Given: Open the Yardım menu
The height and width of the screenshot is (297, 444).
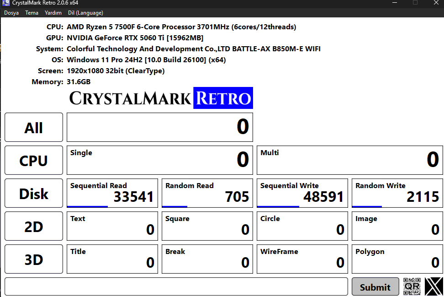Looking at the screenshot, I should pyautogui.click(x=53, y=13).
